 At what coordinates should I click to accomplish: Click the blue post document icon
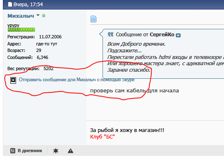coord(93,19)
